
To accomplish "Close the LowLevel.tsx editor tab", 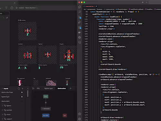I will tap(96, 6).
